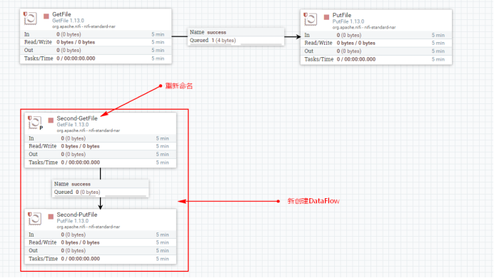494x278 pixels.
Task: Click the stopped status square on Second-PutFile
Action: coord(51,217)
